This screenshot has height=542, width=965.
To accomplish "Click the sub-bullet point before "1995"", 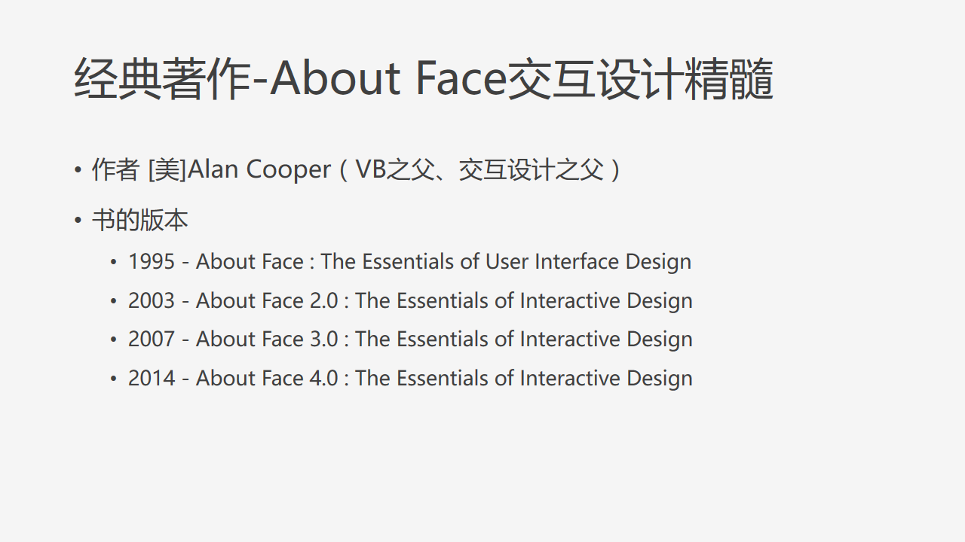I will (114, 262).
